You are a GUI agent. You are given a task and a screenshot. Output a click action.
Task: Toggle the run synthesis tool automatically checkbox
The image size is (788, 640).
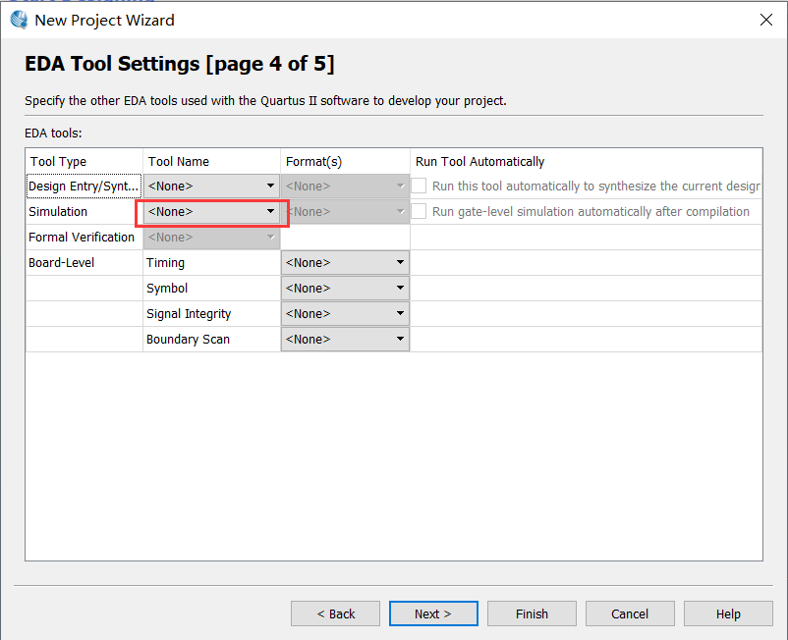[419, 186]
